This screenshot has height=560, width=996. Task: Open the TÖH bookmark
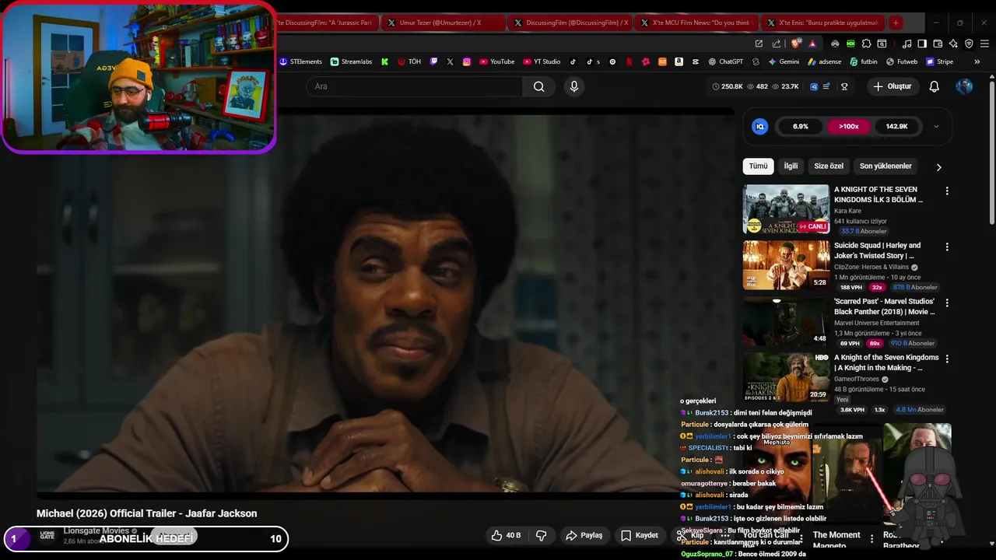pos(409,61)
